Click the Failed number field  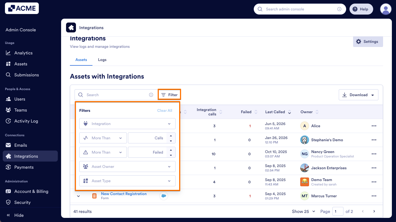pyautogui.click(x=147, y=152)
